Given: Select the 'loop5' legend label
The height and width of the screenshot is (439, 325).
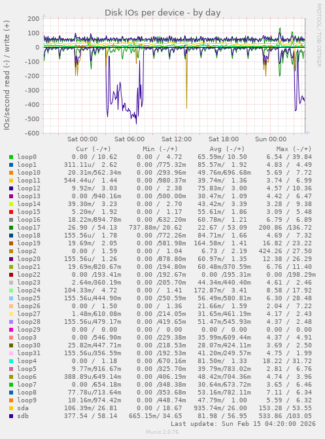Looking at the screenshot, I should (27, 369).
